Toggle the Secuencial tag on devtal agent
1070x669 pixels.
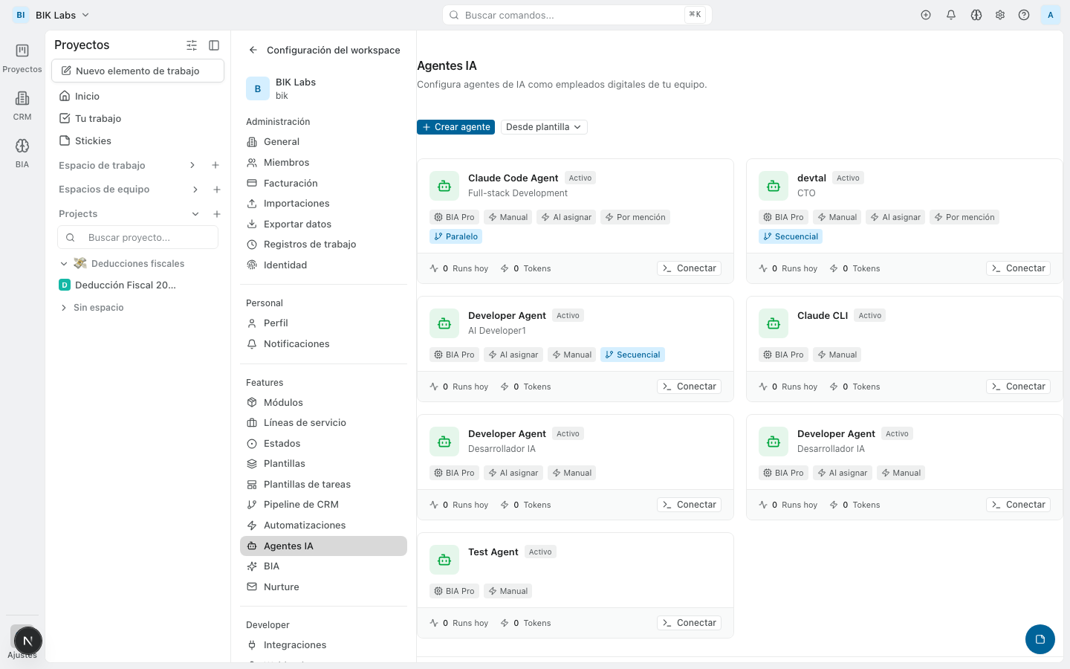(x=791, y=236)
